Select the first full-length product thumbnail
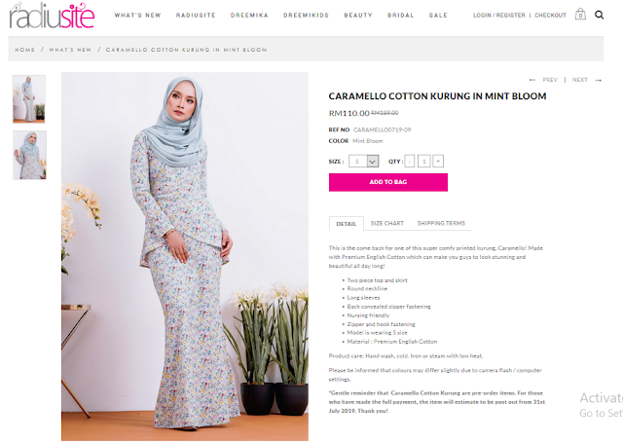The image size is (623, 443). [x=29, y=99]
